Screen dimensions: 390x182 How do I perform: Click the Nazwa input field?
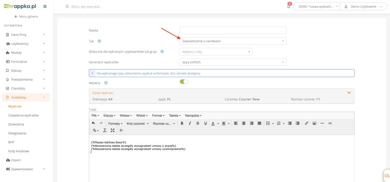[233, 30]
